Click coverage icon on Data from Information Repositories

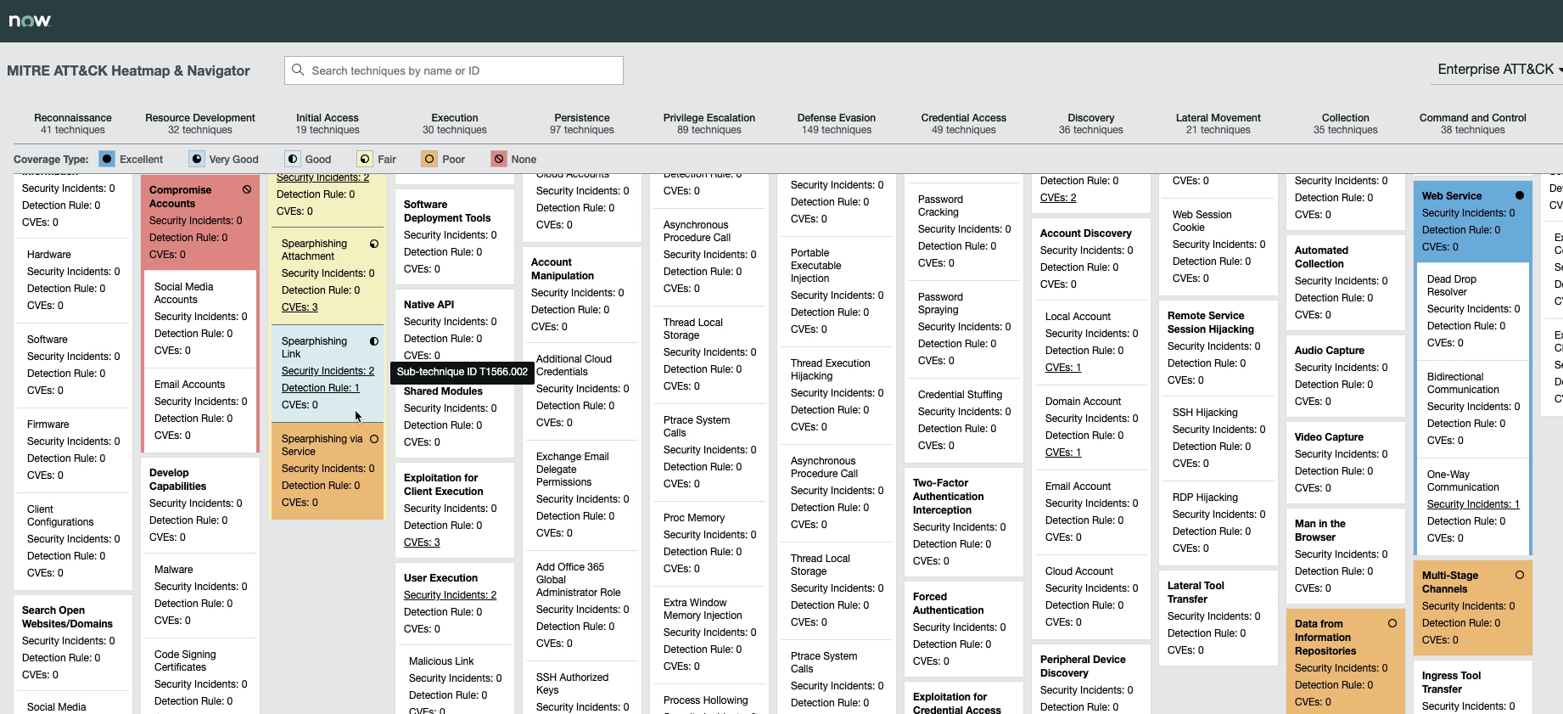[x=1392, y=623]
